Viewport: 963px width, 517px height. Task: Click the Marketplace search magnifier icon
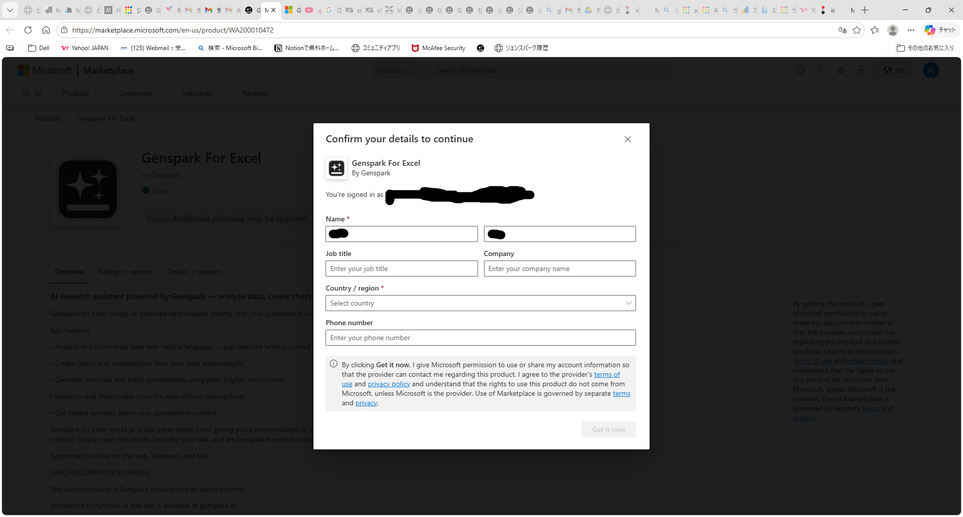428,70
